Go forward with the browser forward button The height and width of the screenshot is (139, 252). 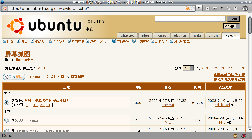(x=215, y=9)
